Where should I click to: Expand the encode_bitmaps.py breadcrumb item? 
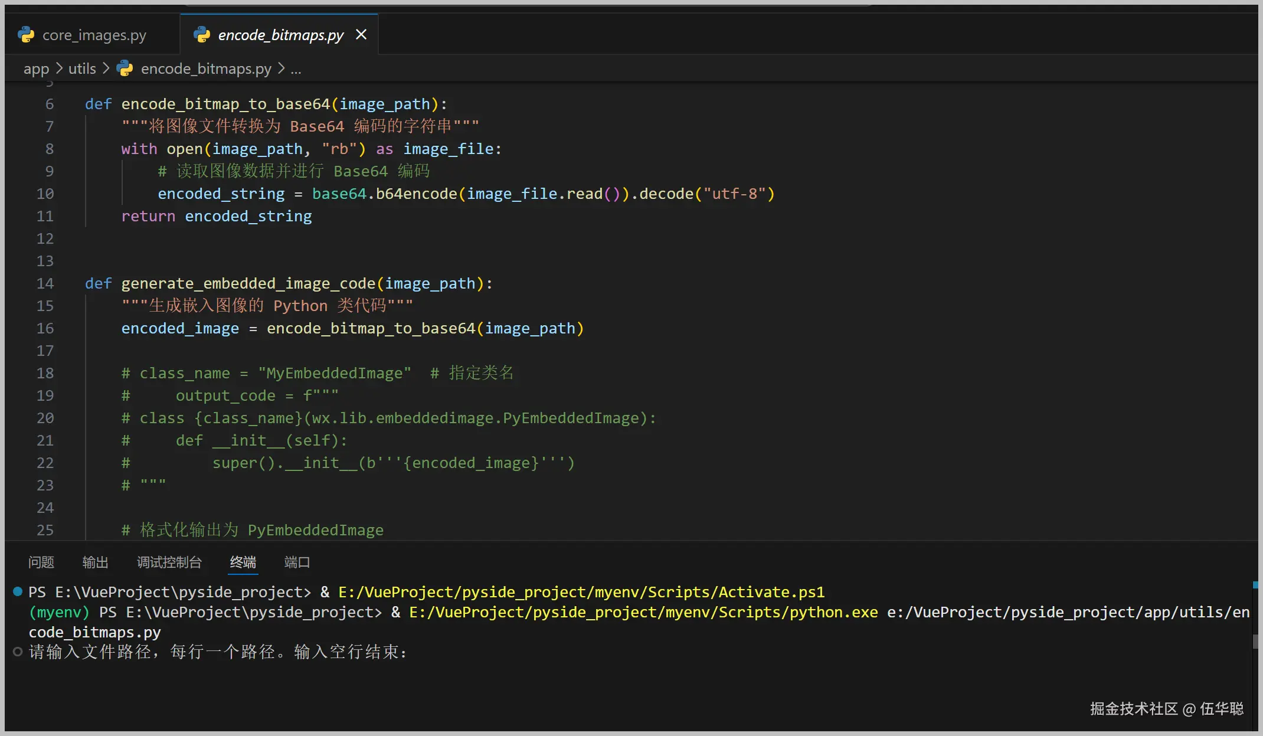click(206, 68)
